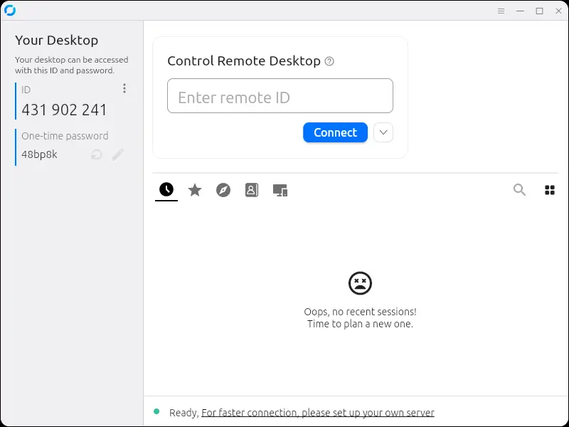Select the Discovered peers compass icon
The width and height of the screenshot is (569, 427).
click(x=223, y=190)
